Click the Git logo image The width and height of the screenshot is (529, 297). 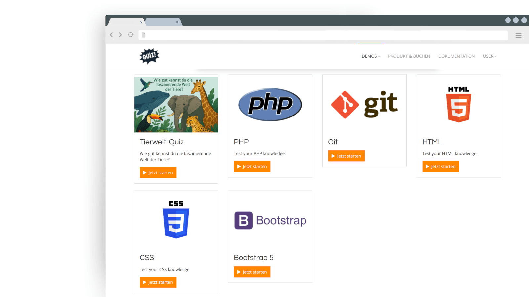point(364,104)
